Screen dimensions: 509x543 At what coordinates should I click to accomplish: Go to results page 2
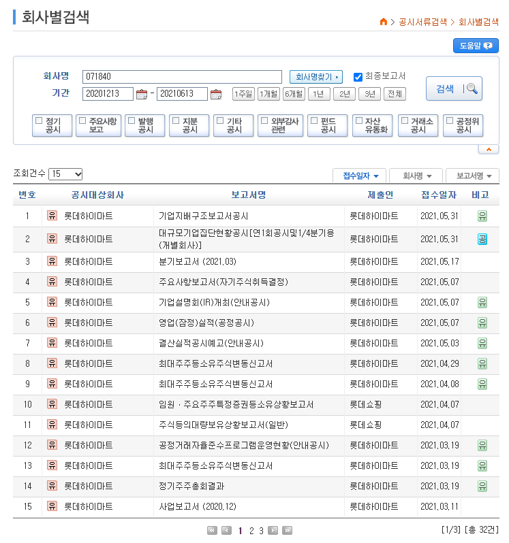click(251, 531)
